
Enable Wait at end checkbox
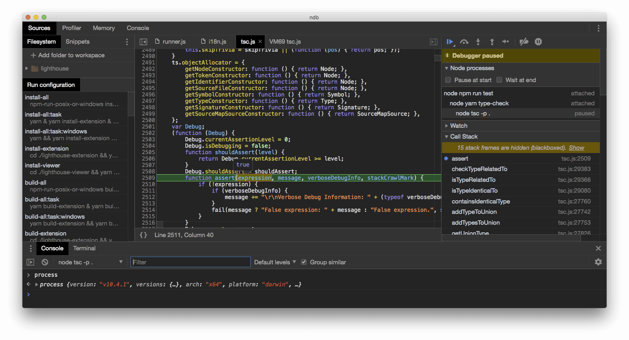click(499, 80)
